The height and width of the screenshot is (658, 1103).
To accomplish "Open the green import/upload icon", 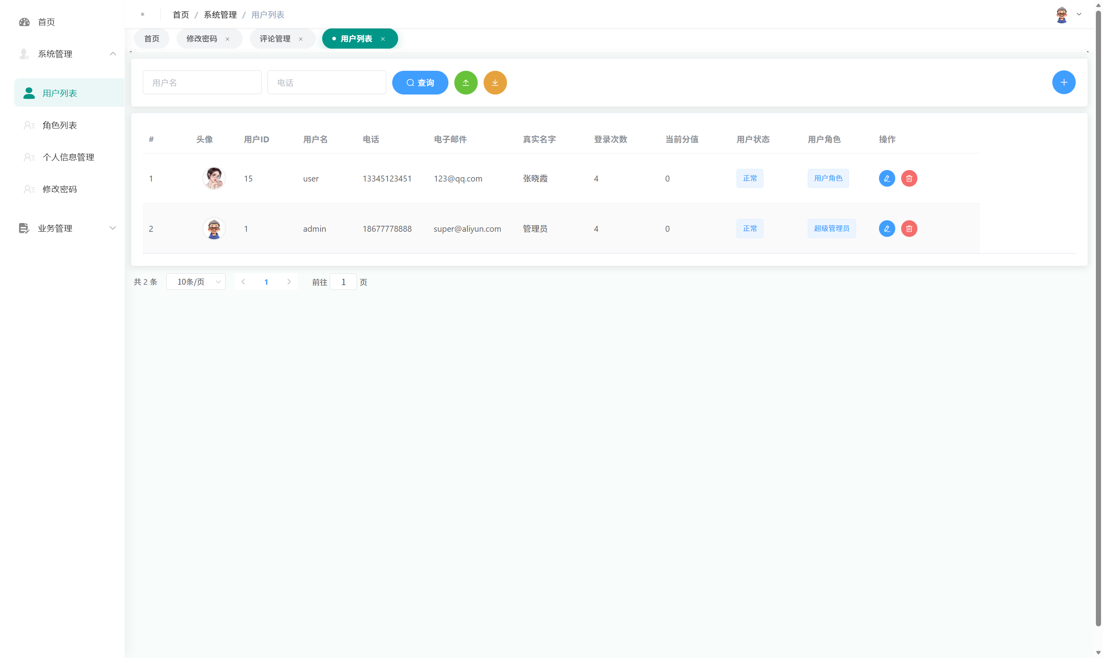I will [x=466, y=83].
